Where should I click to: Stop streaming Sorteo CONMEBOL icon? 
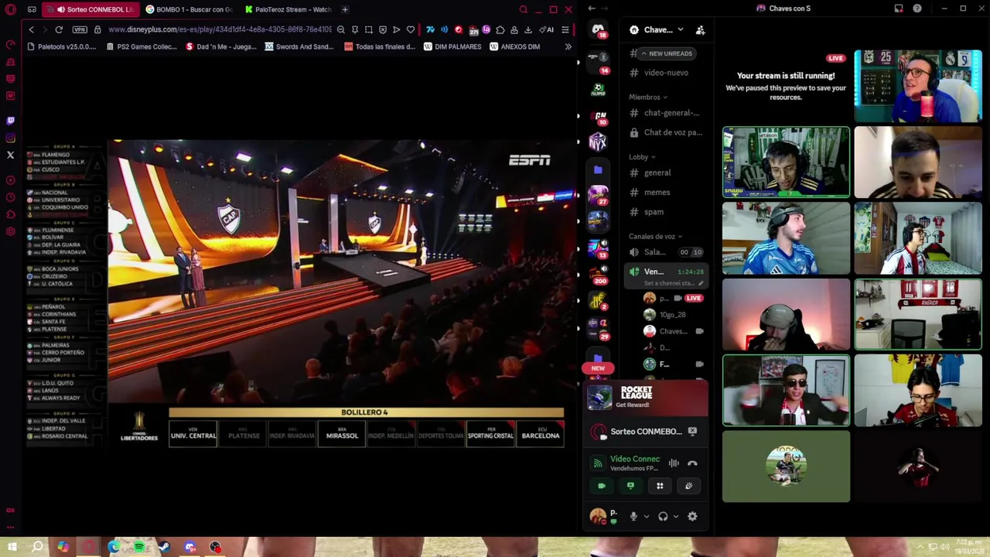coord(692,432)
